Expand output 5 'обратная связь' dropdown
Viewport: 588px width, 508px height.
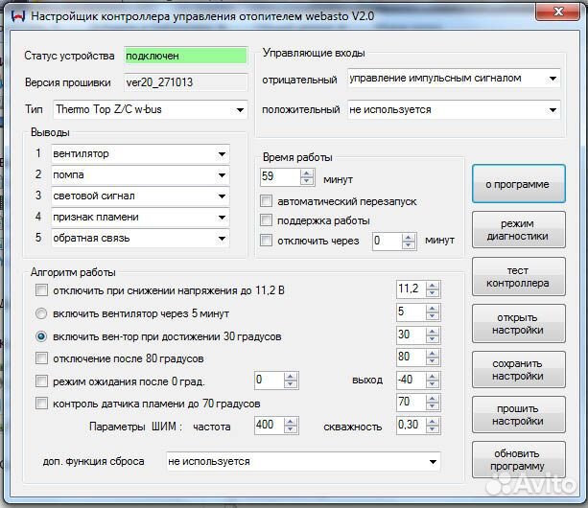pos(222,239)
